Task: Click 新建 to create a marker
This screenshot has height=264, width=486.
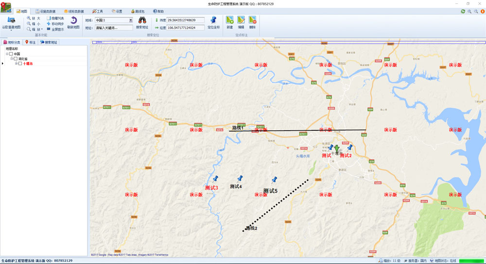Action: (230, 20)
